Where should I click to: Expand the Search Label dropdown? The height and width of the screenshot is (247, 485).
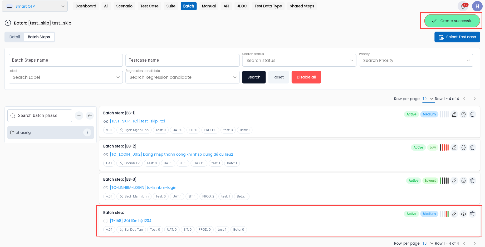click(66, 77)
